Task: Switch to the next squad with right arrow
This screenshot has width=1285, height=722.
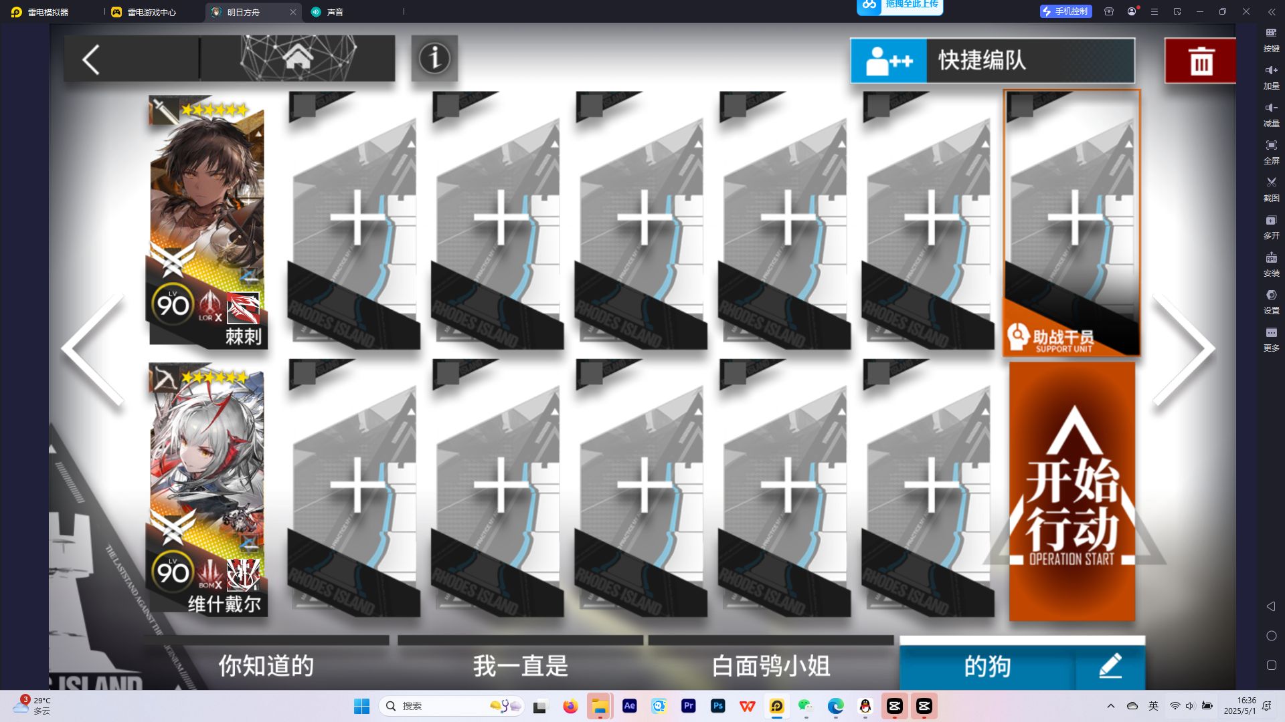Action: [1184, 348]
